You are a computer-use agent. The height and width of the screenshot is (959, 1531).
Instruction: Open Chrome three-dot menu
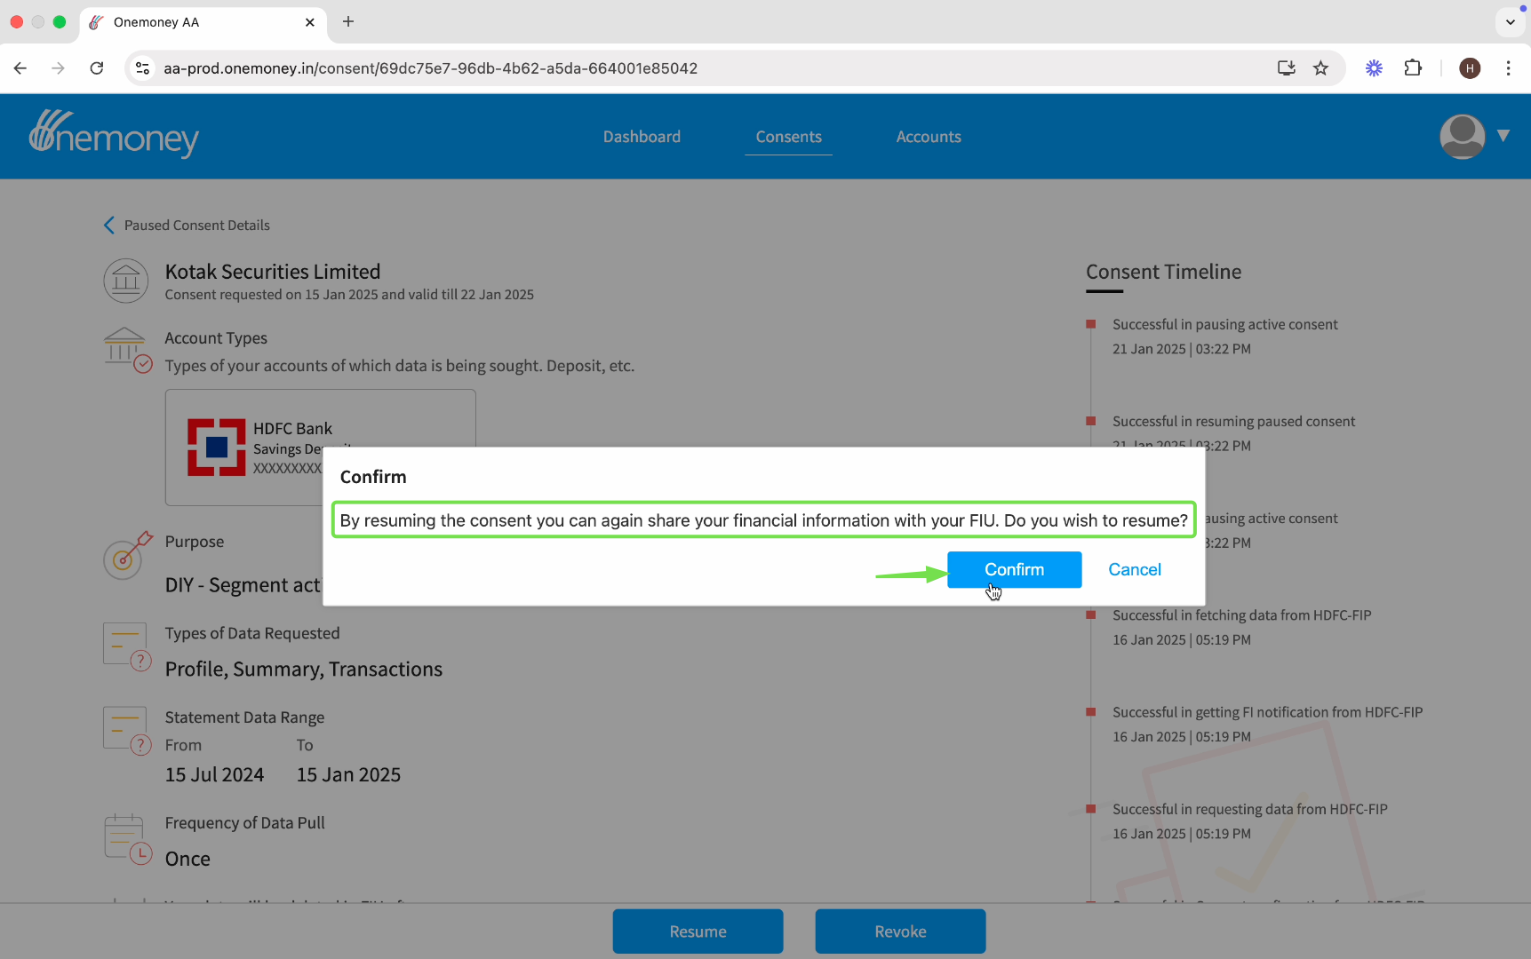[x=1508, y=68]
